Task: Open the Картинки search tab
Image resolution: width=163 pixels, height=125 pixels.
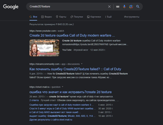Action: click(94, 17)
